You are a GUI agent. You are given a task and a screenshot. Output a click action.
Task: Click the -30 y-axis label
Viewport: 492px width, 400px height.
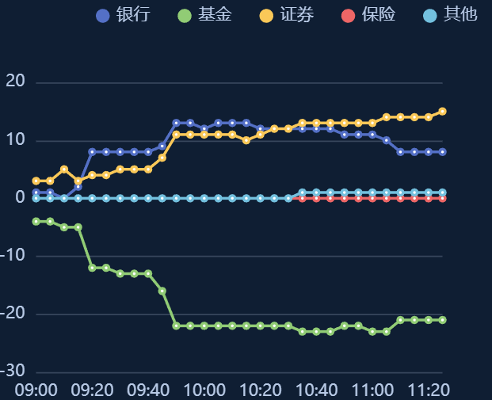pos(13,371)
